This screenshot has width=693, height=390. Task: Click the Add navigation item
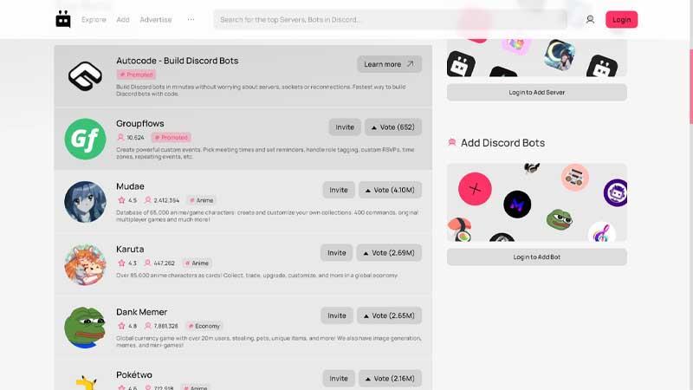(x=123, y=19)
